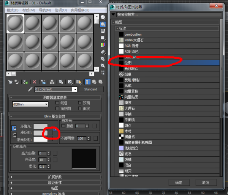
Task: Click the Make Unique icon
Action: pos(52,82)
